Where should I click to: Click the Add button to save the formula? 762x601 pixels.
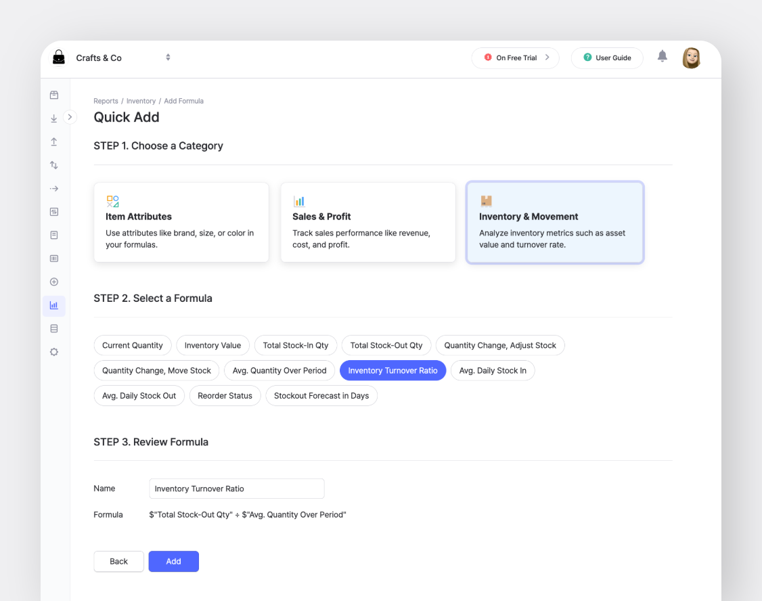173,561
